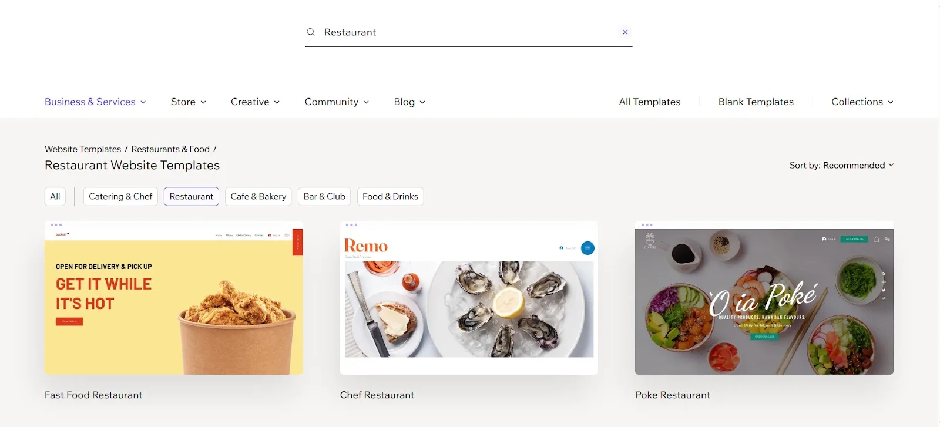Clear the search field with the X icon

625,32
